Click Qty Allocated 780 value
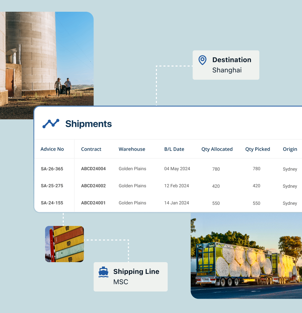The height and width of the screenshot is (313, 302). pos(216,169)
